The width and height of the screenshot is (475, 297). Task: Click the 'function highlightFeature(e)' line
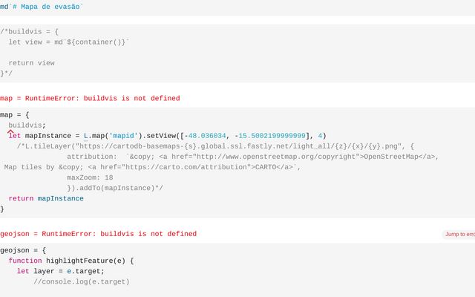point(71,261)
